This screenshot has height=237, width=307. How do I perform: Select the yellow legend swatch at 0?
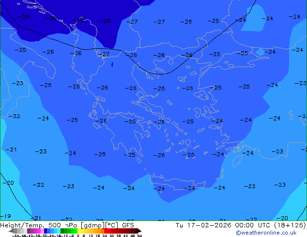point(79,231)
